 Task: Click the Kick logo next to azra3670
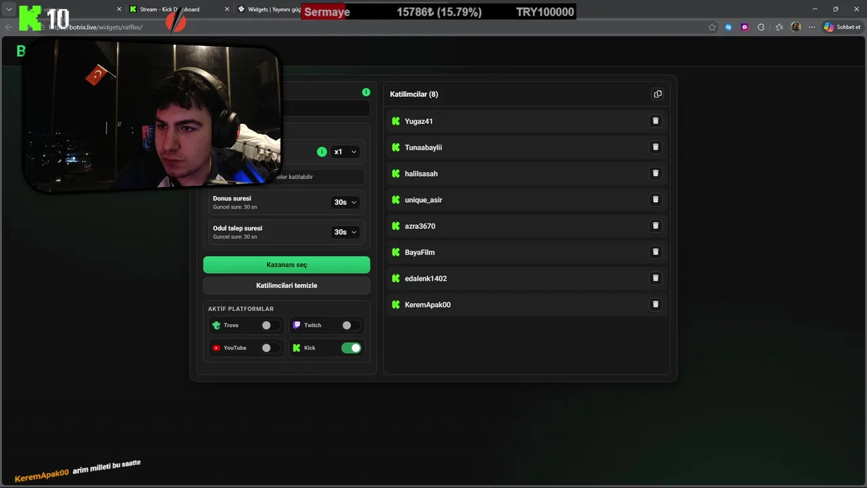(396, 226)
